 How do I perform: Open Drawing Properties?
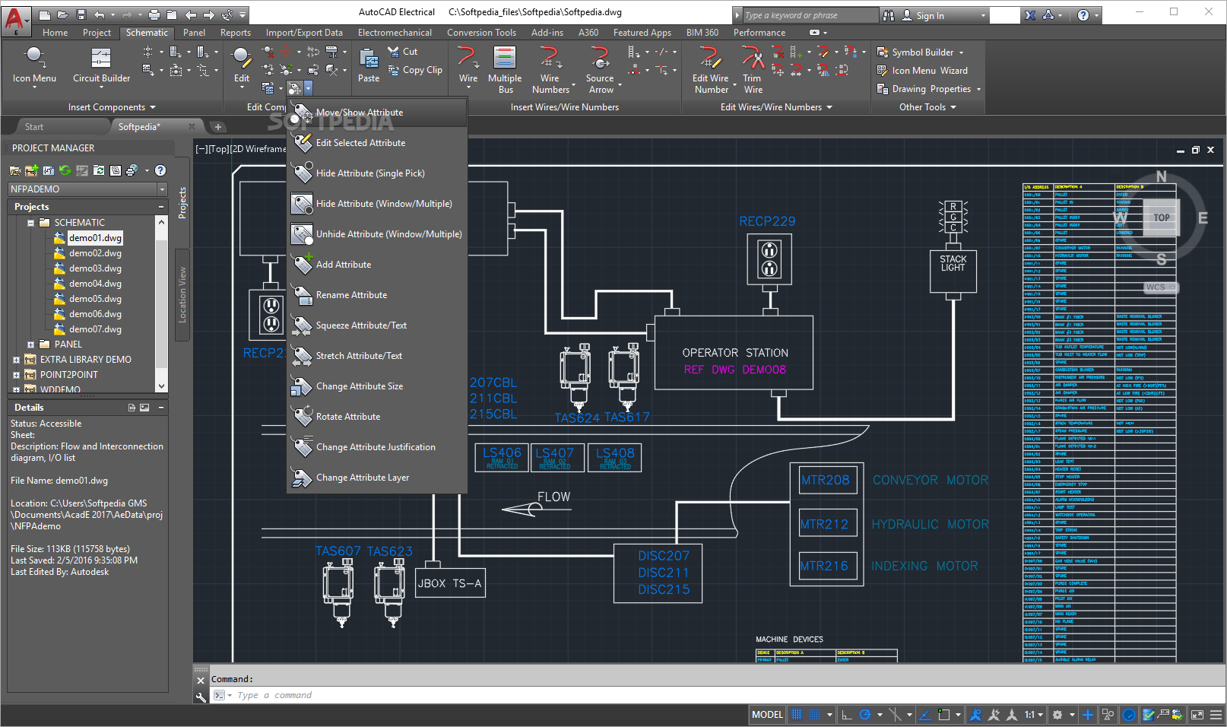point(929,89)
